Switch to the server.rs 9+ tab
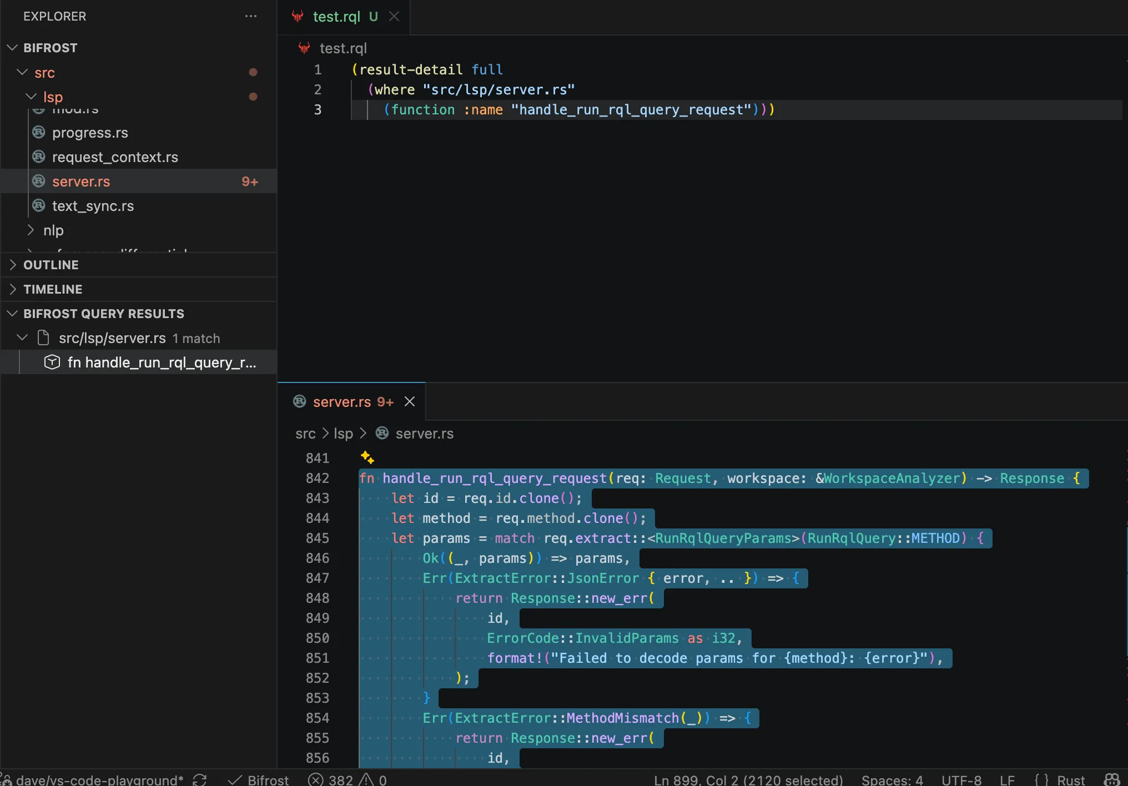Viewport: 1128px width, 786px height. click(x=351, y=401)
